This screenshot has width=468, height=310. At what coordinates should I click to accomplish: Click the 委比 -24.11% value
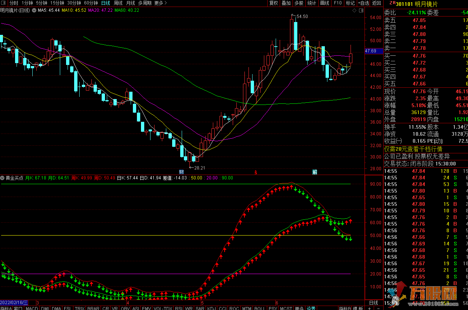(416, 12)
